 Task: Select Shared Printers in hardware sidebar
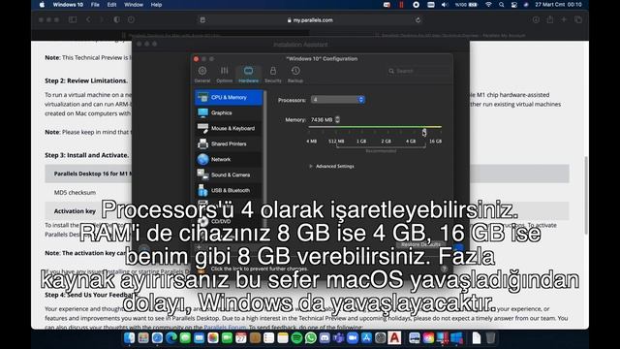click(229, 143)
